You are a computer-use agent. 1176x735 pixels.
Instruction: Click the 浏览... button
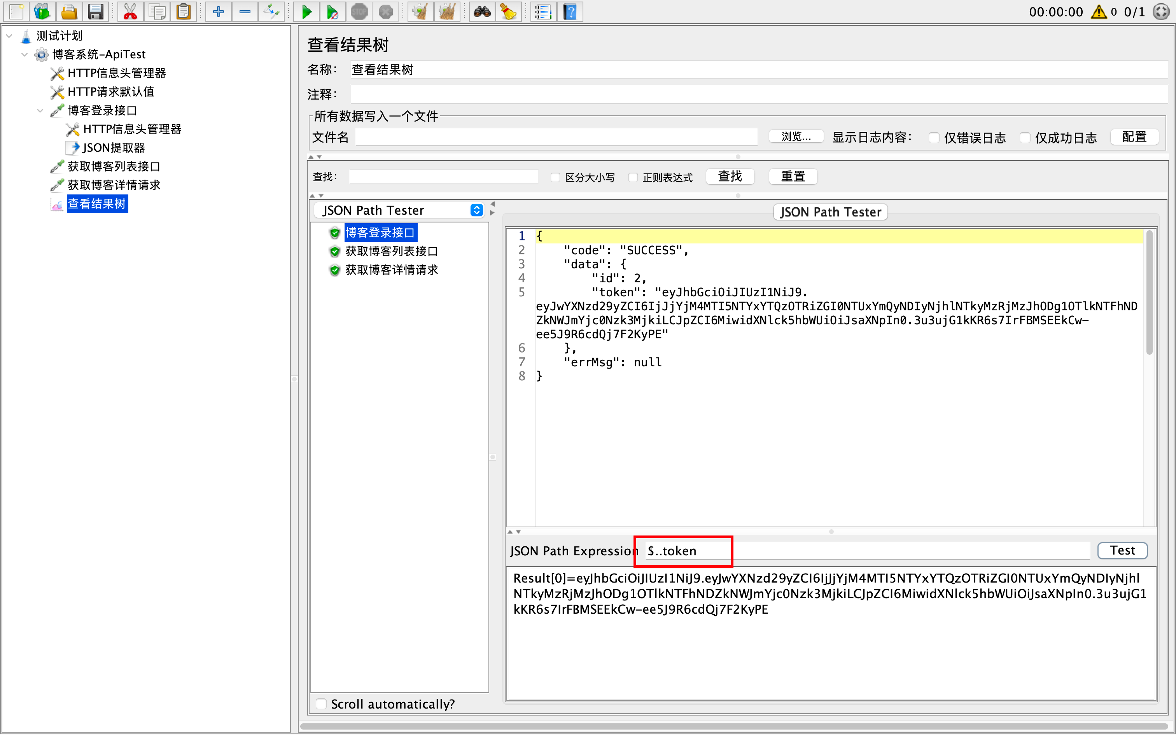point(796,136)
